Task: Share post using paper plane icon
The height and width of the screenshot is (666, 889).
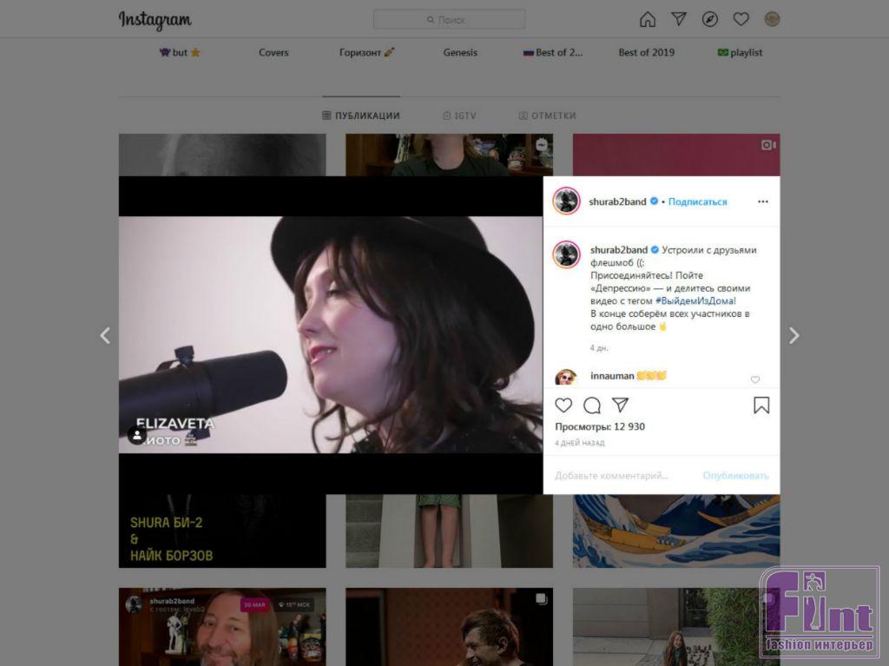Action: coord(620,406)
